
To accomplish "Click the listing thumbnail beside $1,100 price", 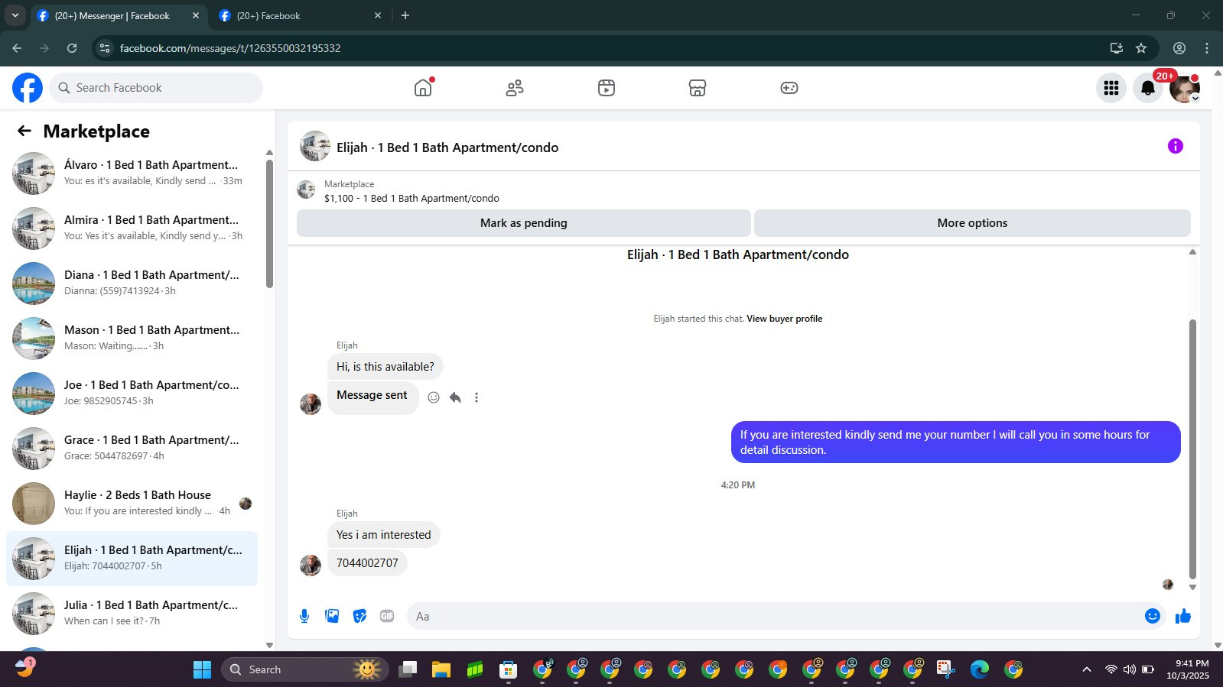I will 307,190.
